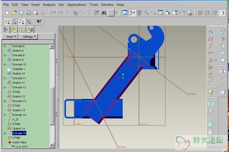Switch to the Favorites navigator tab
Image resolution: width=229 pixels, height=152 pixels.
click(x=22, y=30)
